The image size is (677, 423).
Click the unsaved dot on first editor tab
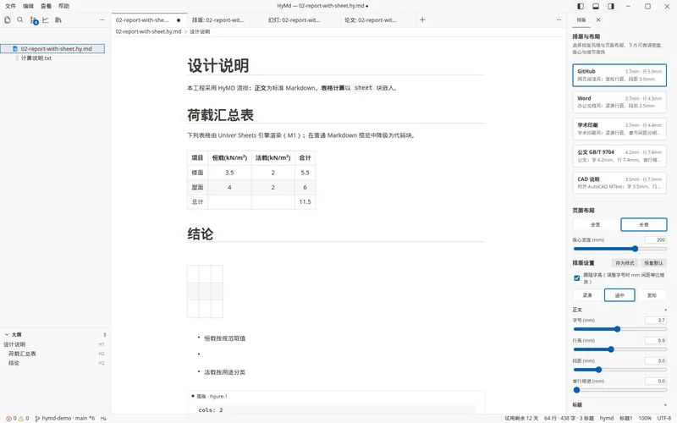coord(179,20)
